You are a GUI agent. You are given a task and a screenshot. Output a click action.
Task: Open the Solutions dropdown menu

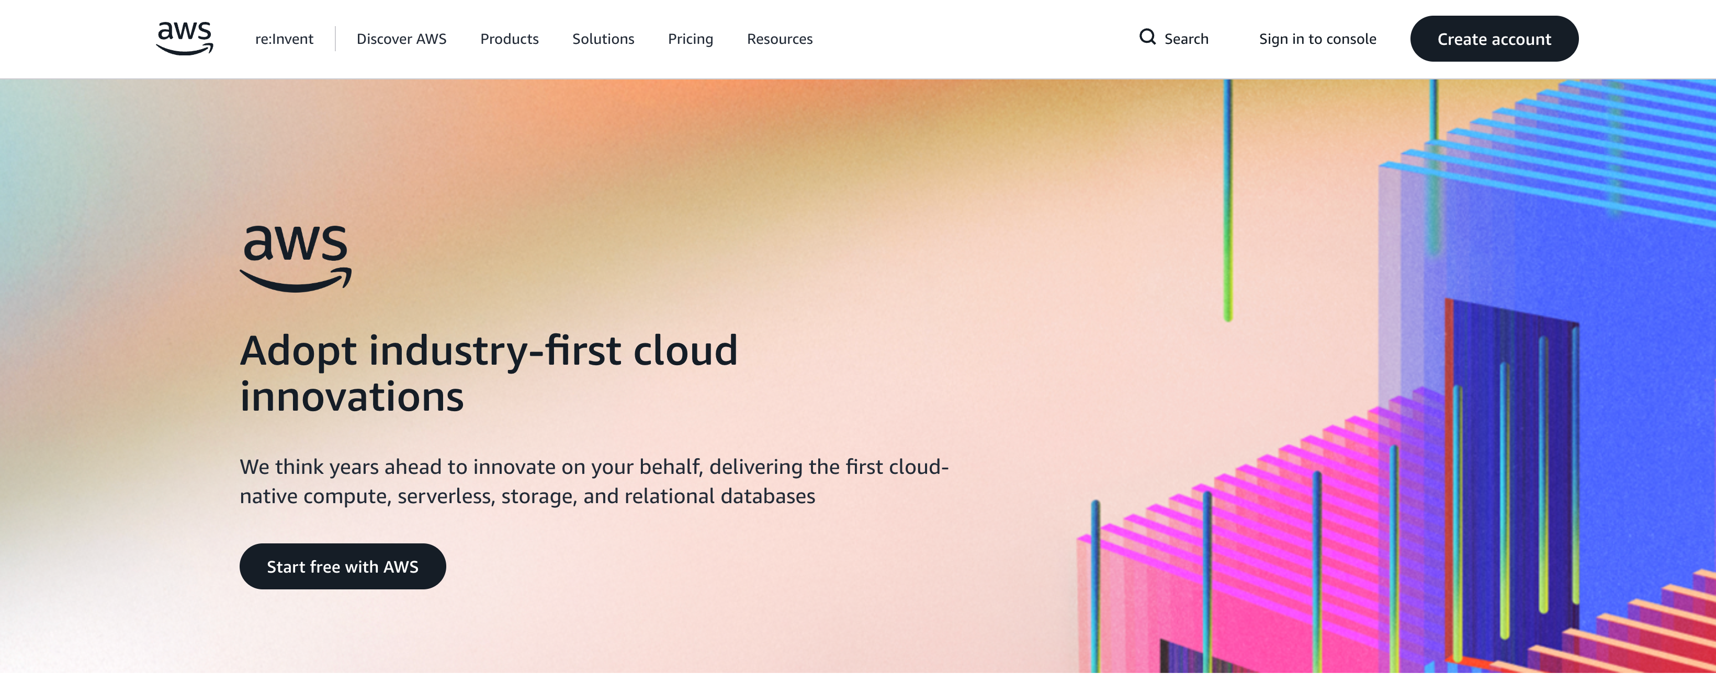(603, 39)
